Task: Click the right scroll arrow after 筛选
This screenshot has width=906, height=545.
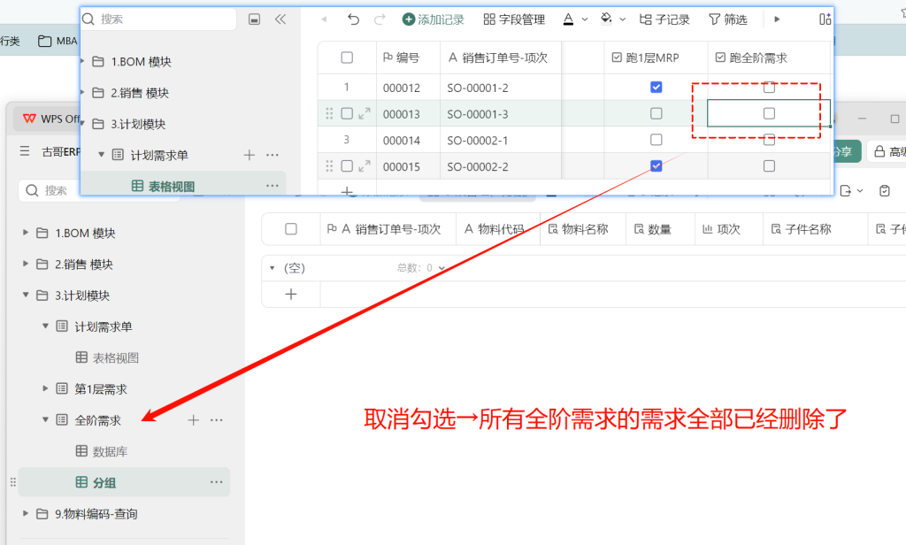Action: click(777, 19)
